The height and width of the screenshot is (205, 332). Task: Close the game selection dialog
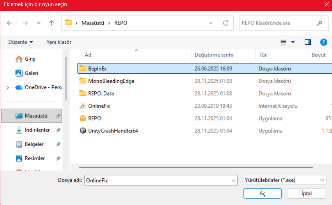point(326,4)
